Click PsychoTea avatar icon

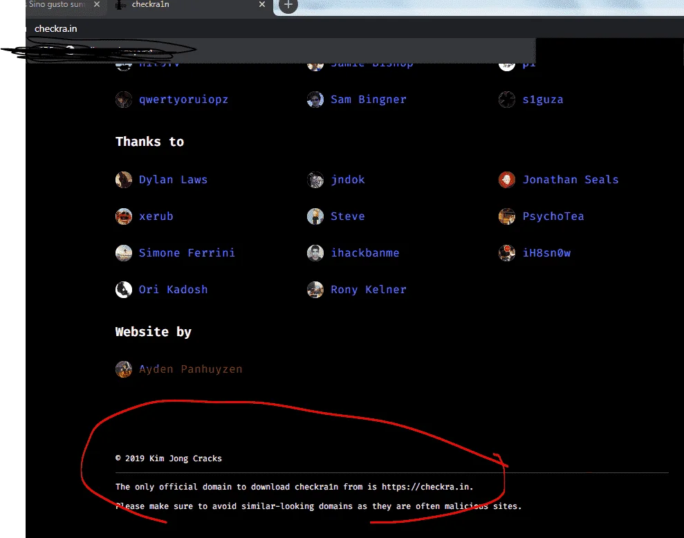(507, 216)
